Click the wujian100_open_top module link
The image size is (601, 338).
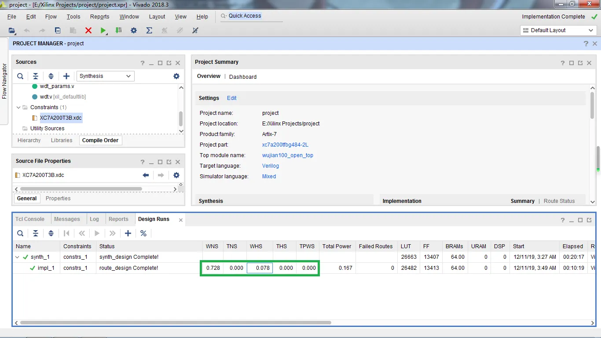pyautogui.click(x=288, y=155)
